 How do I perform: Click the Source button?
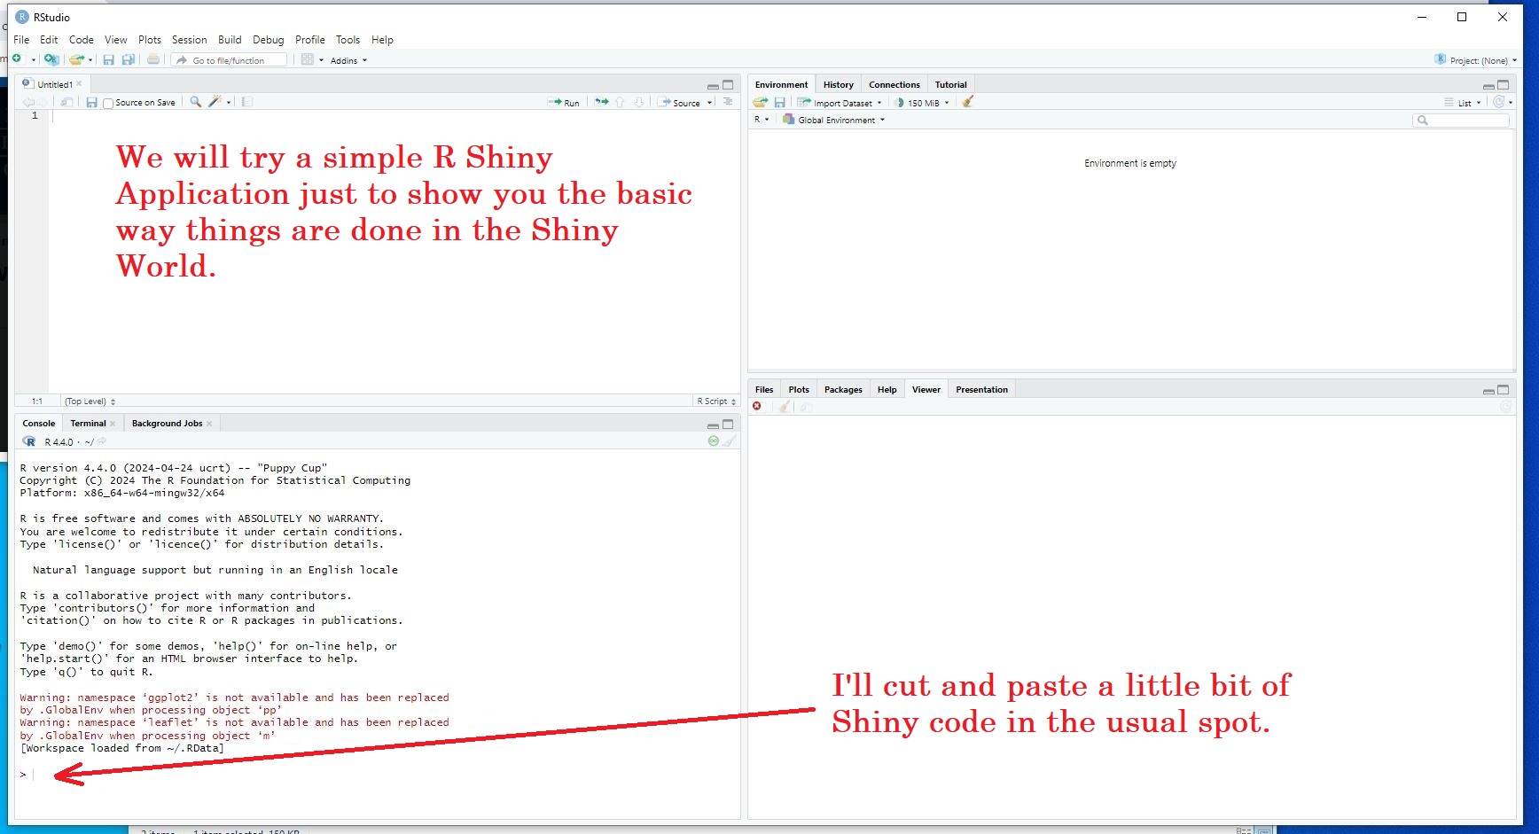(x=679, y=103)
